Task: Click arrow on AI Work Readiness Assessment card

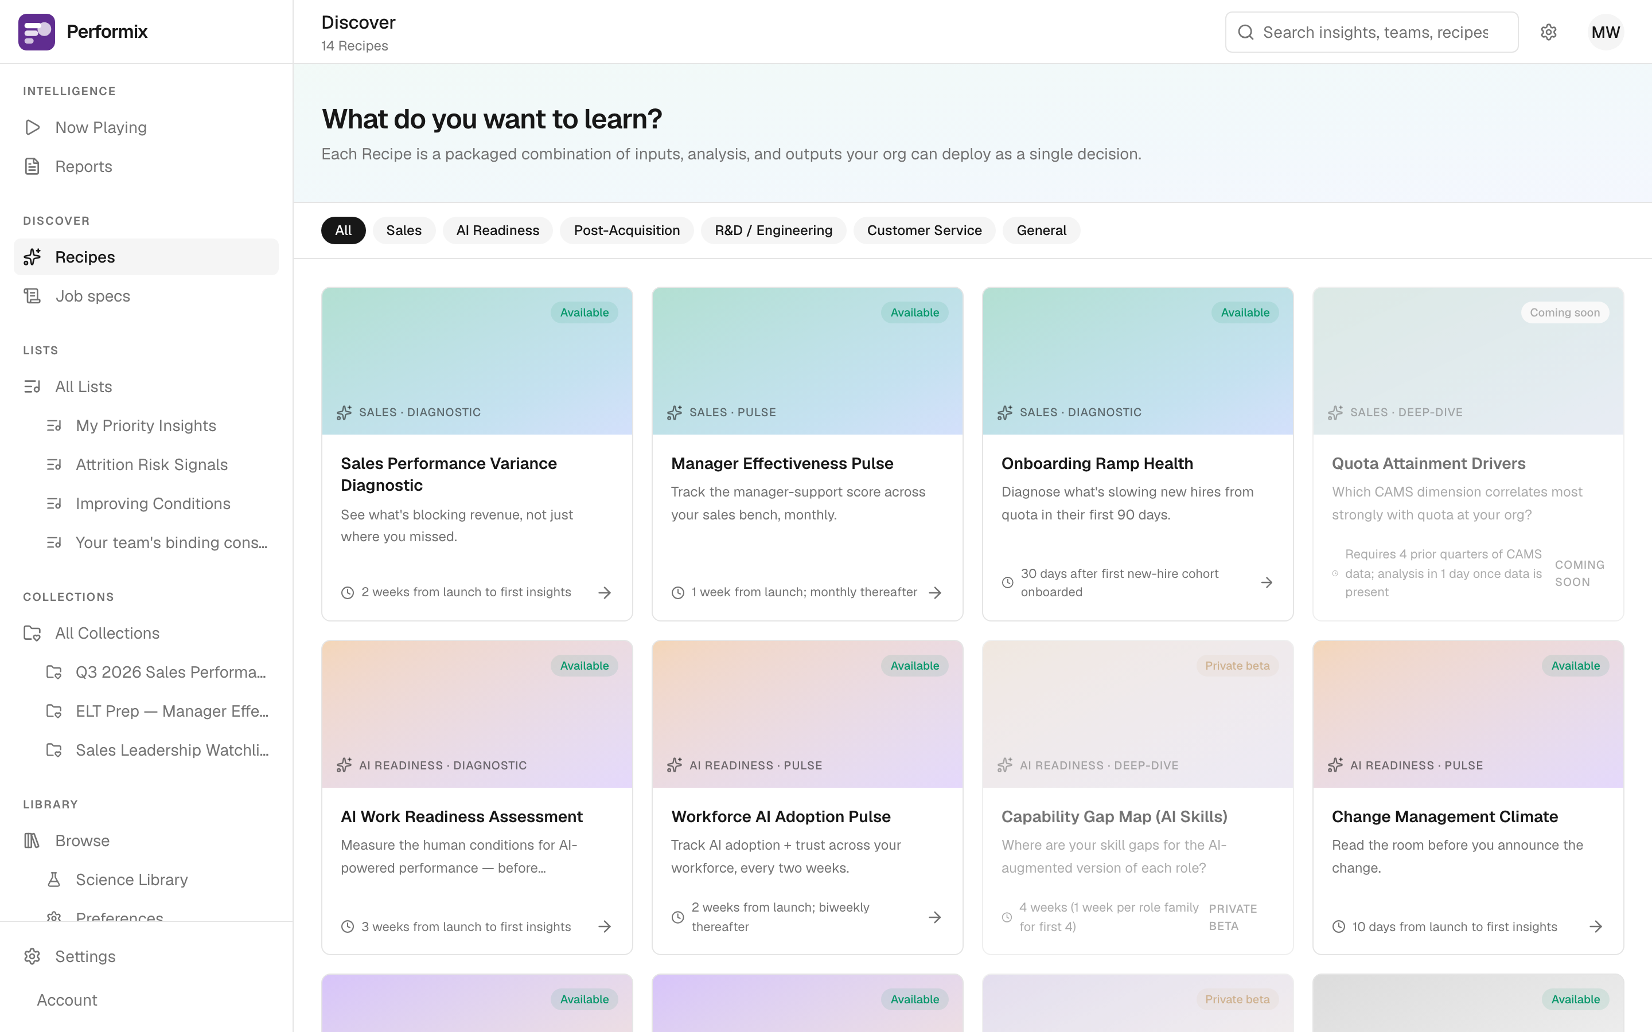Action: (605, 927)
